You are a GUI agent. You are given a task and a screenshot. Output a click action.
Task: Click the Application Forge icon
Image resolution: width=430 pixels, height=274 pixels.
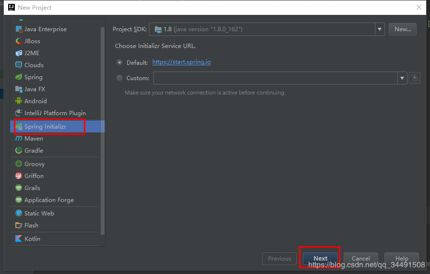(x=19, y=200)
